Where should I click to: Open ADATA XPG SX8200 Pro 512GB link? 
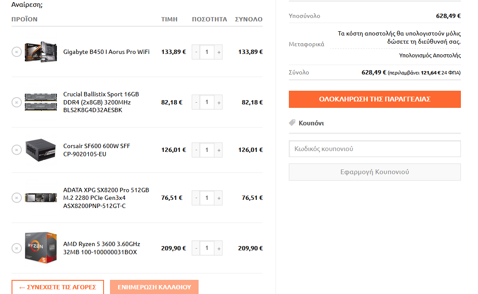coord(106,198)
